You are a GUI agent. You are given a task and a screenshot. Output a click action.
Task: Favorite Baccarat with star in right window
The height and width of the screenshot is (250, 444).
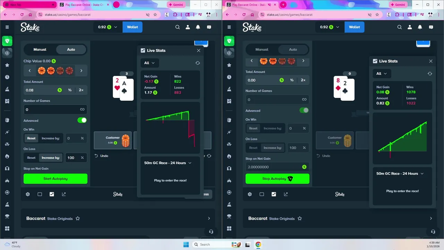300,218
